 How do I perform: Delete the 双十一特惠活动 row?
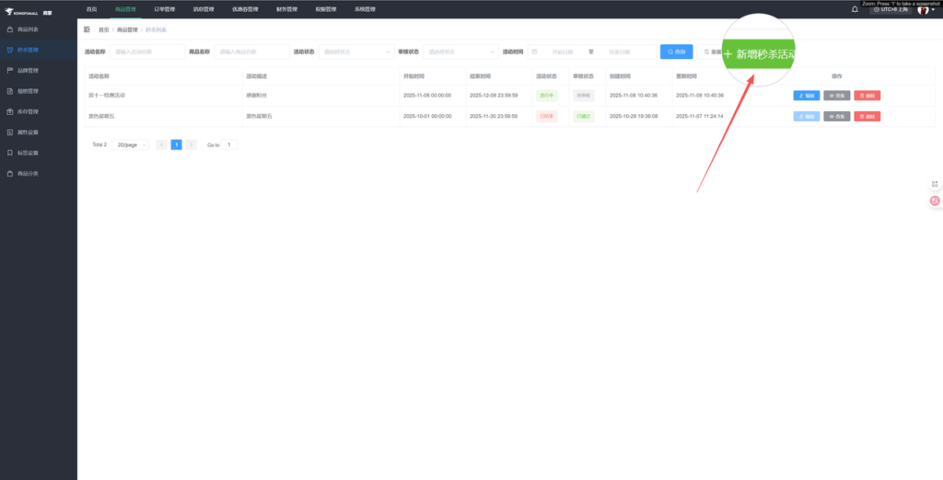(x=867, y=95)
